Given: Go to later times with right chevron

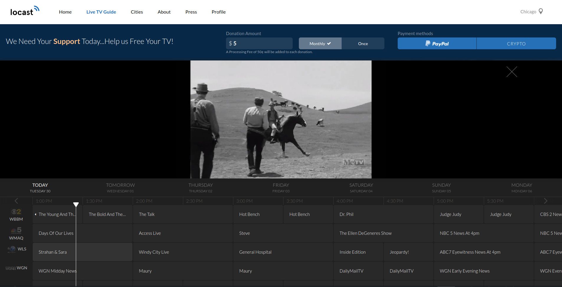Looking at the screenshot, I should 545,201.
